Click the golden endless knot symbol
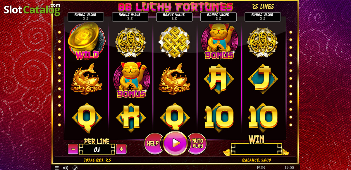351x170 pixels. 175,41
